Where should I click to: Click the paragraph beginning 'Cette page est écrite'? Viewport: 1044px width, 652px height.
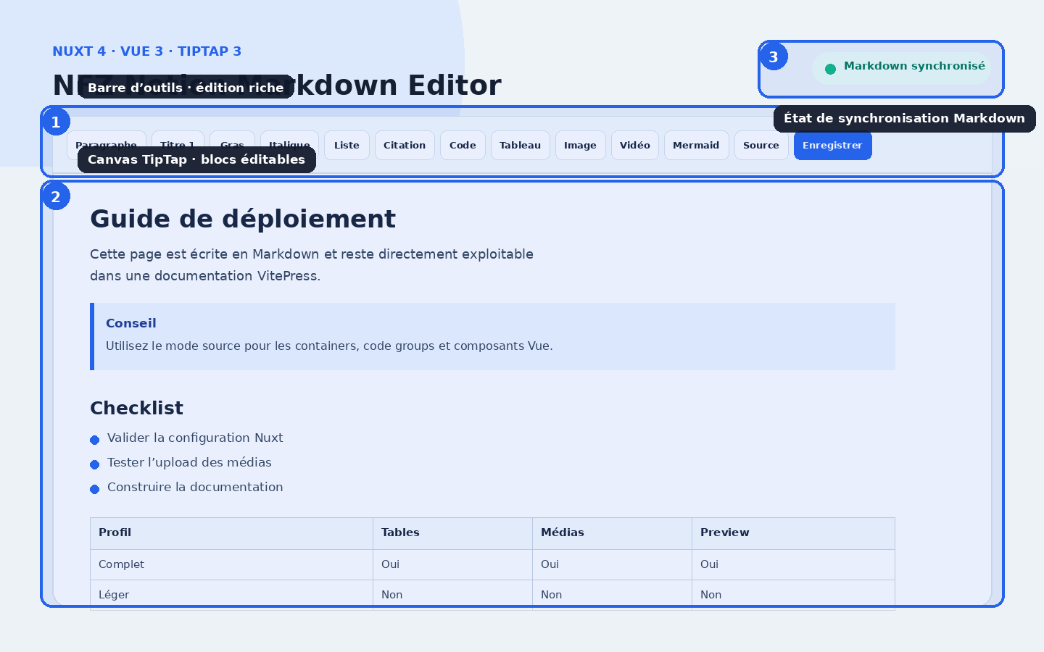[312, 265]
